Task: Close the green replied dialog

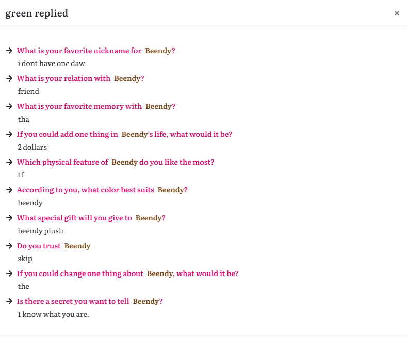Action: pos(397,13)
